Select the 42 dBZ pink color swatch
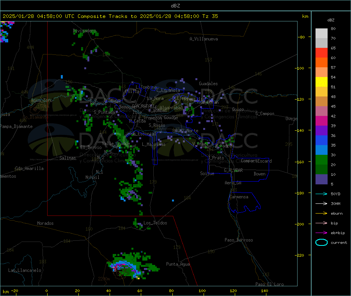Image resolution: width=351 pixels, height=296 pixels. click(321, 111)
